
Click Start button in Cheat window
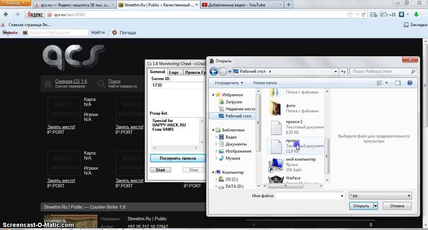(160, 170)
